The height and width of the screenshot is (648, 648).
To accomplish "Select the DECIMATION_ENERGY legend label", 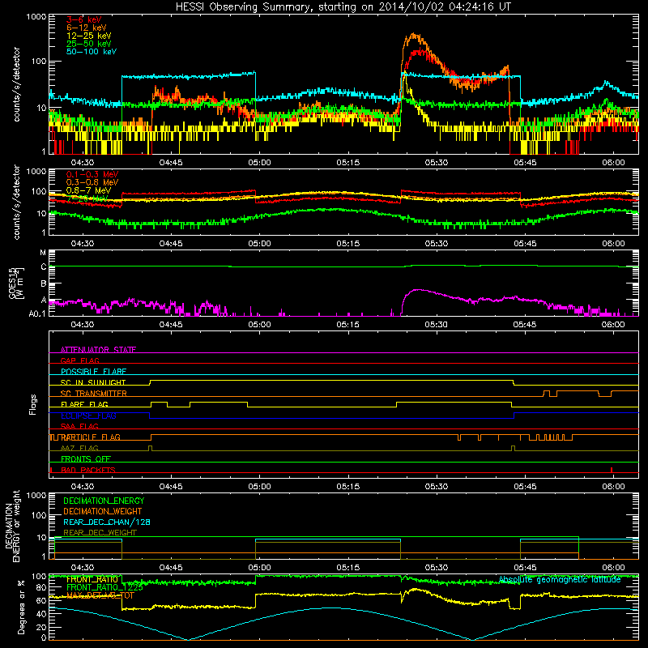I will (104, 501).
